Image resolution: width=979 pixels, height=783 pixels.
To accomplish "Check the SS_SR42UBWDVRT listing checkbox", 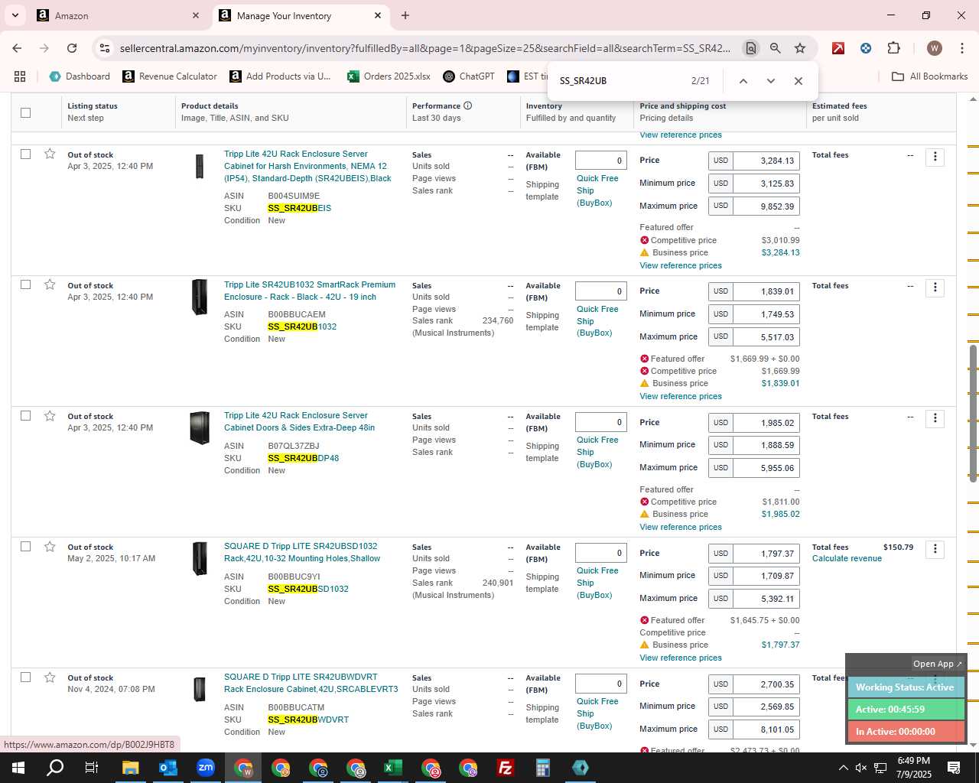I will [x=25, y=677].
